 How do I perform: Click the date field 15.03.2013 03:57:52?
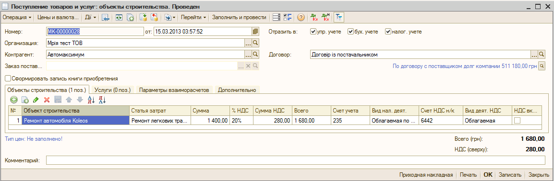[203, 32]
